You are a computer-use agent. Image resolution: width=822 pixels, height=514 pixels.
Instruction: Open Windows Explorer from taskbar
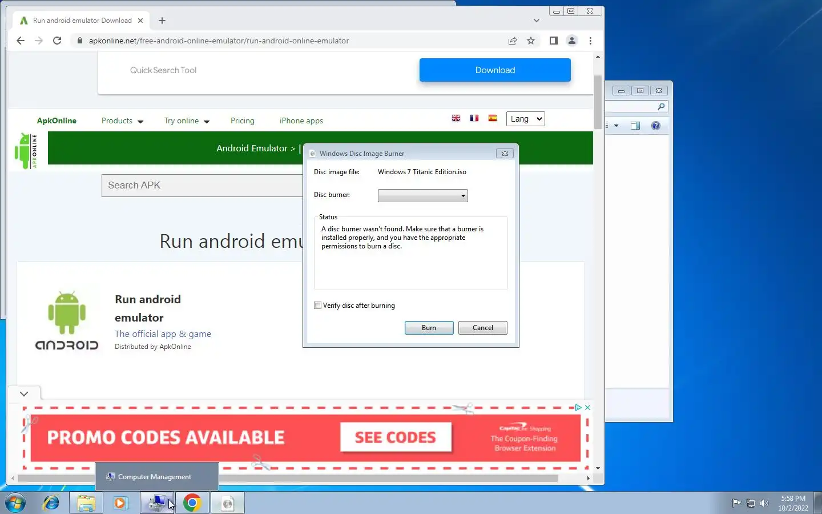[x=86, y=503]
